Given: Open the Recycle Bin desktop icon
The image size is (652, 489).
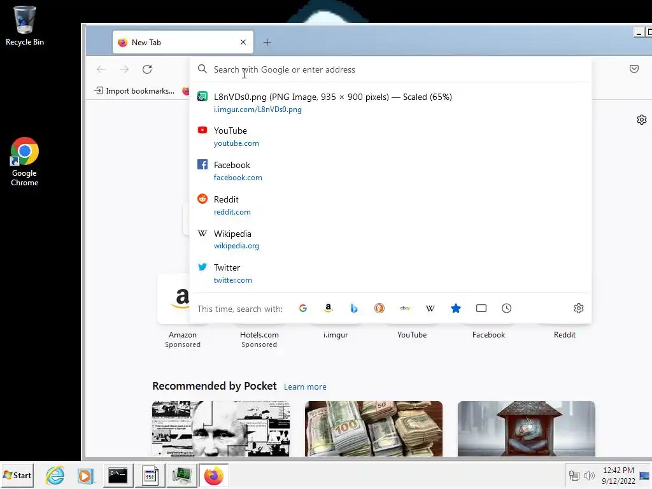Looking at the screenshot, I should click(25, 25).
